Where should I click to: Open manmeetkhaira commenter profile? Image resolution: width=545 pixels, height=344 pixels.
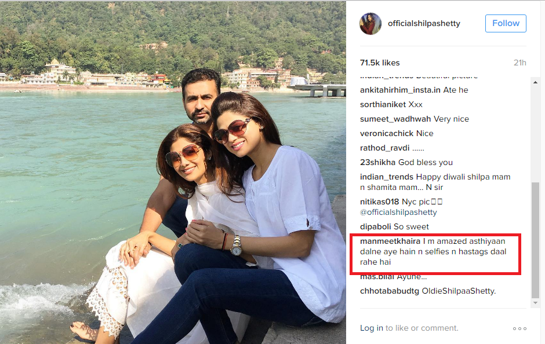pos(390,241)
